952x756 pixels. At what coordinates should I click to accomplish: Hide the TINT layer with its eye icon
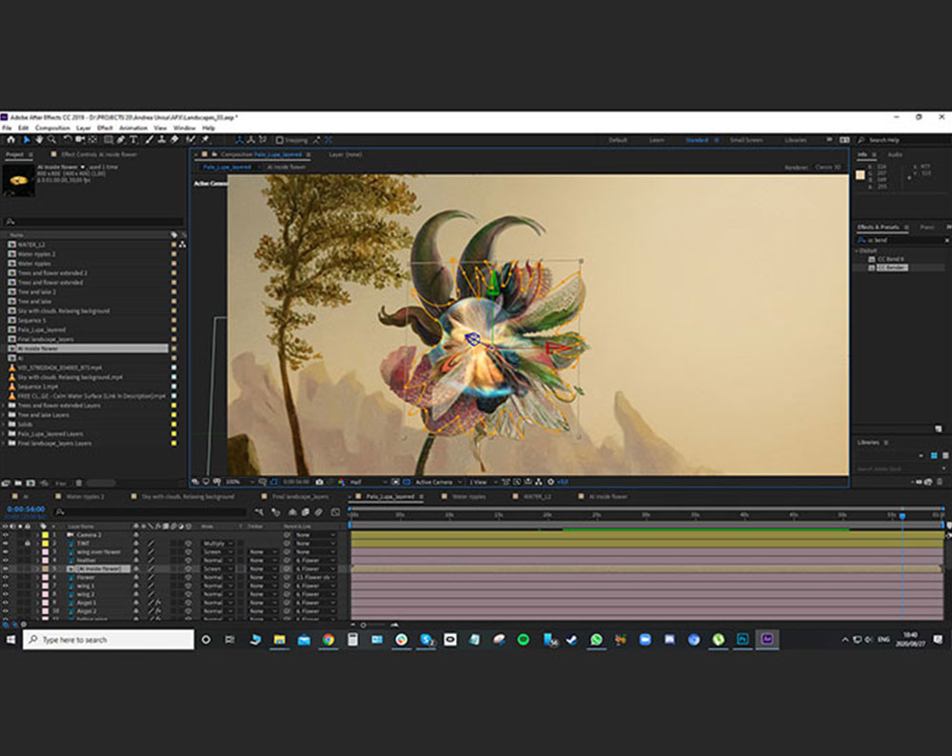[x=6, y=544]
